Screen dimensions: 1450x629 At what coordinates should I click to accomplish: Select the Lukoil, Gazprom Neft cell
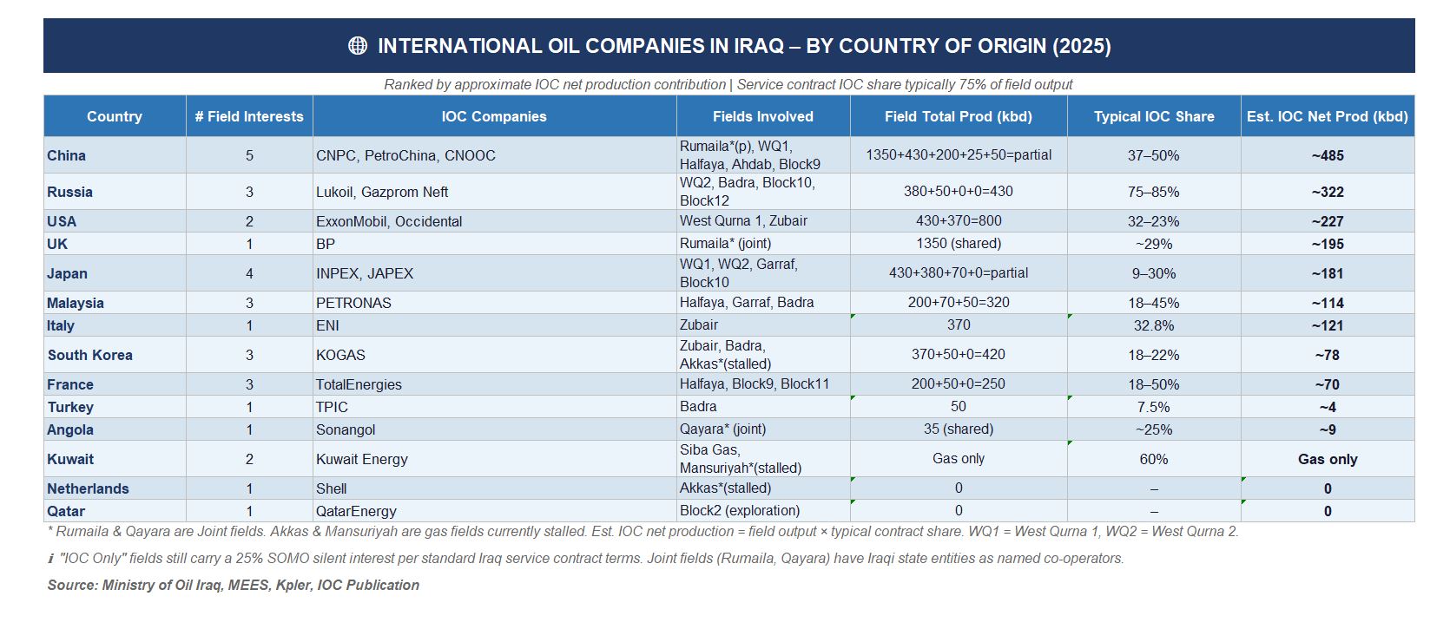point(382,192)
